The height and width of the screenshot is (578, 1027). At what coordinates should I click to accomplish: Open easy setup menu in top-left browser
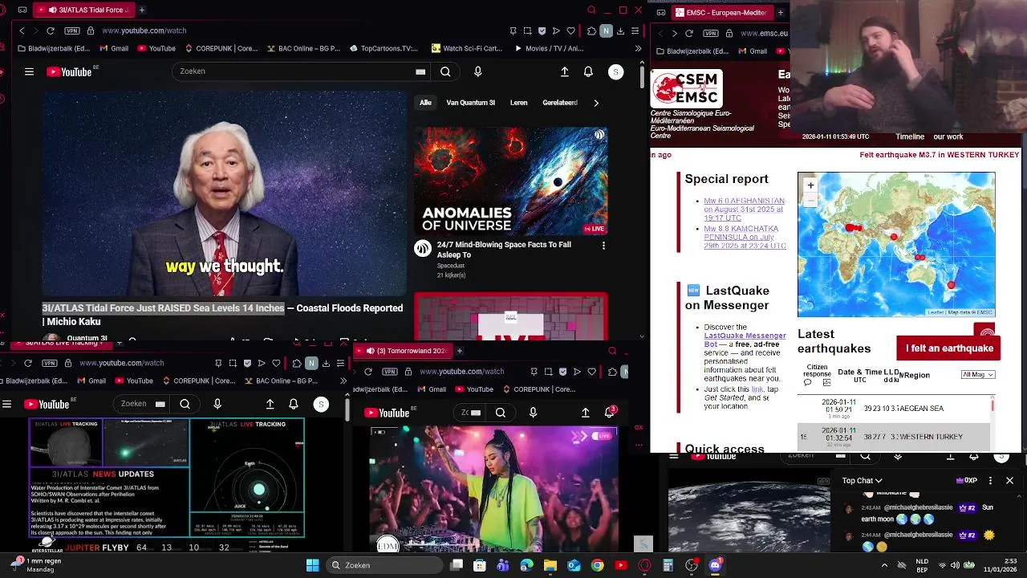tap(635, 31)
